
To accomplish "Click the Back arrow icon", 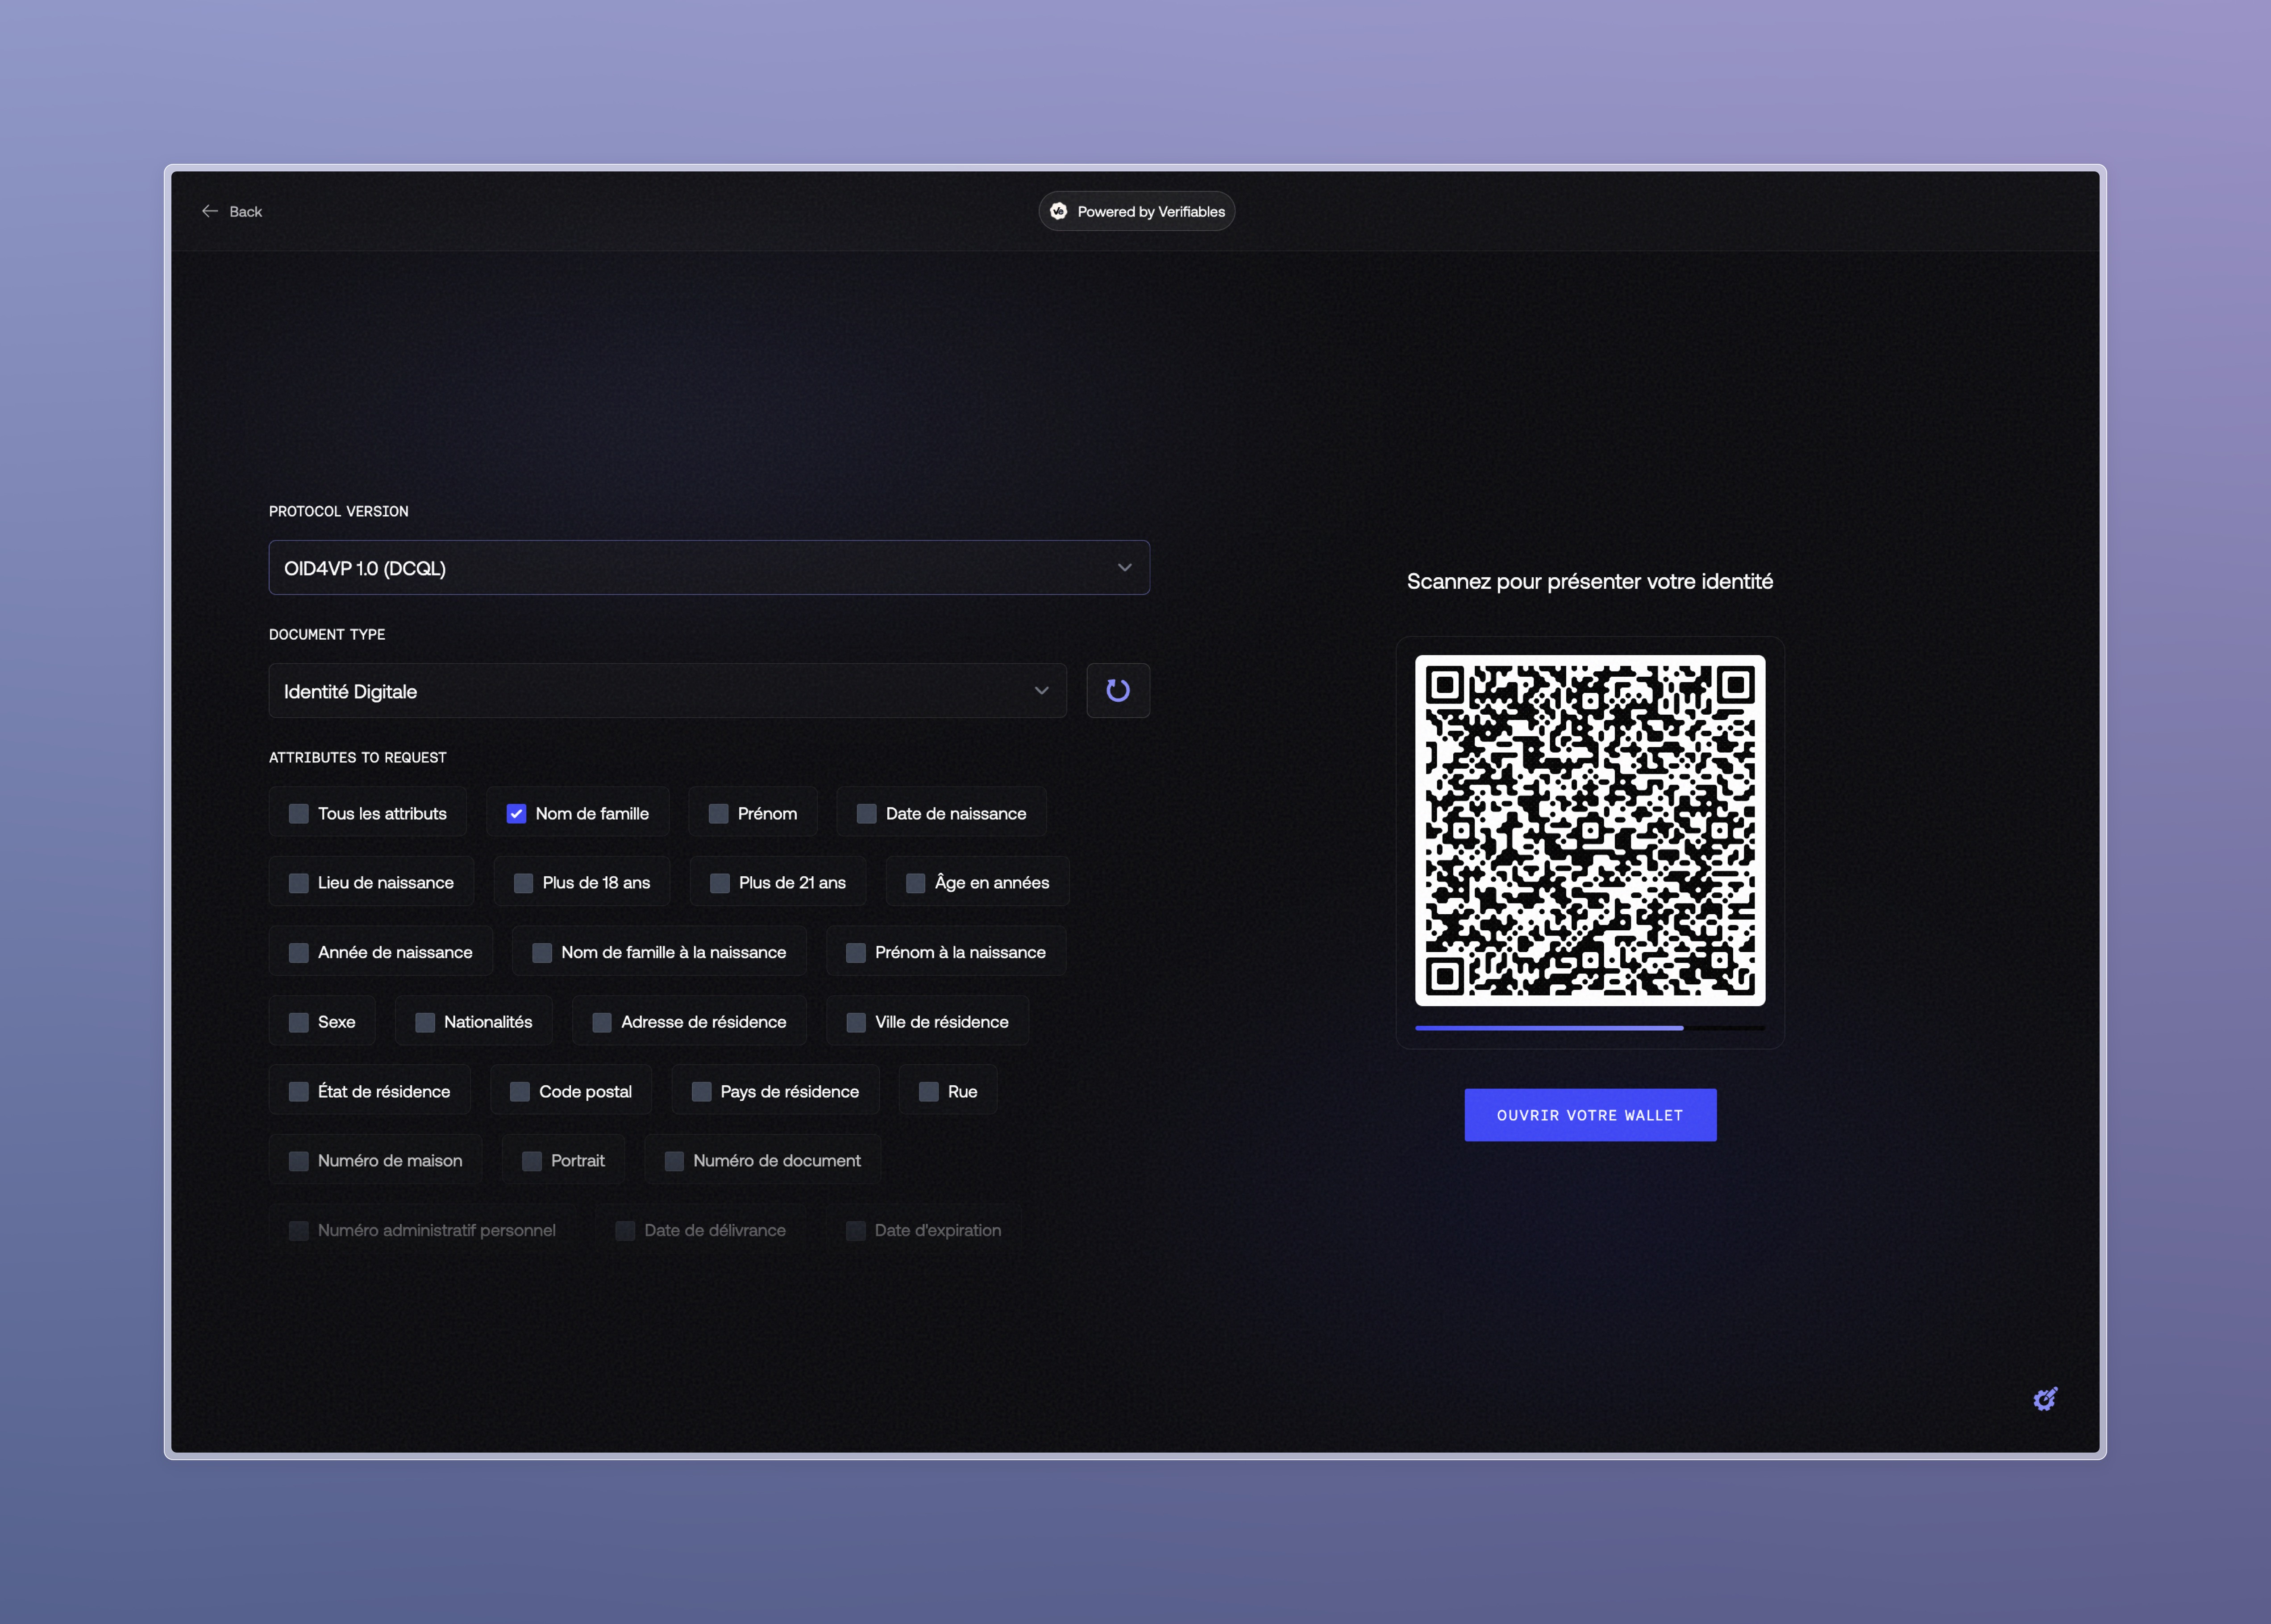I will 210,211.
